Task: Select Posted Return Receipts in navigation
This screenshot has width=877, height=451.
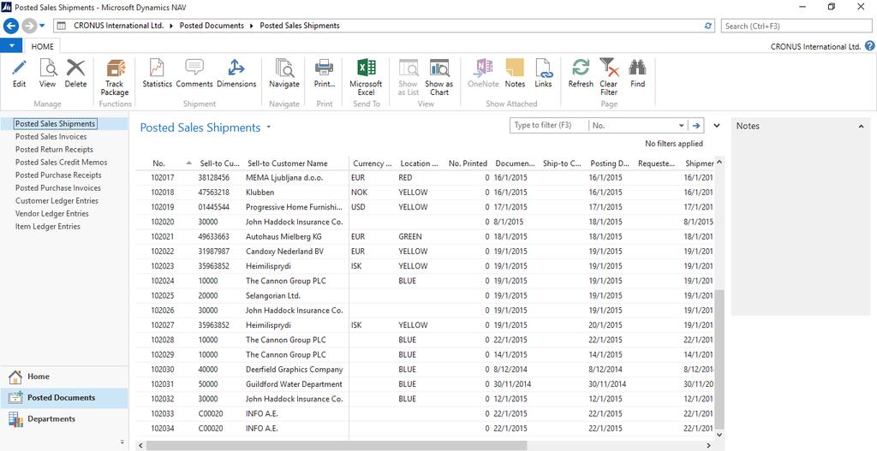Action: 54,149
